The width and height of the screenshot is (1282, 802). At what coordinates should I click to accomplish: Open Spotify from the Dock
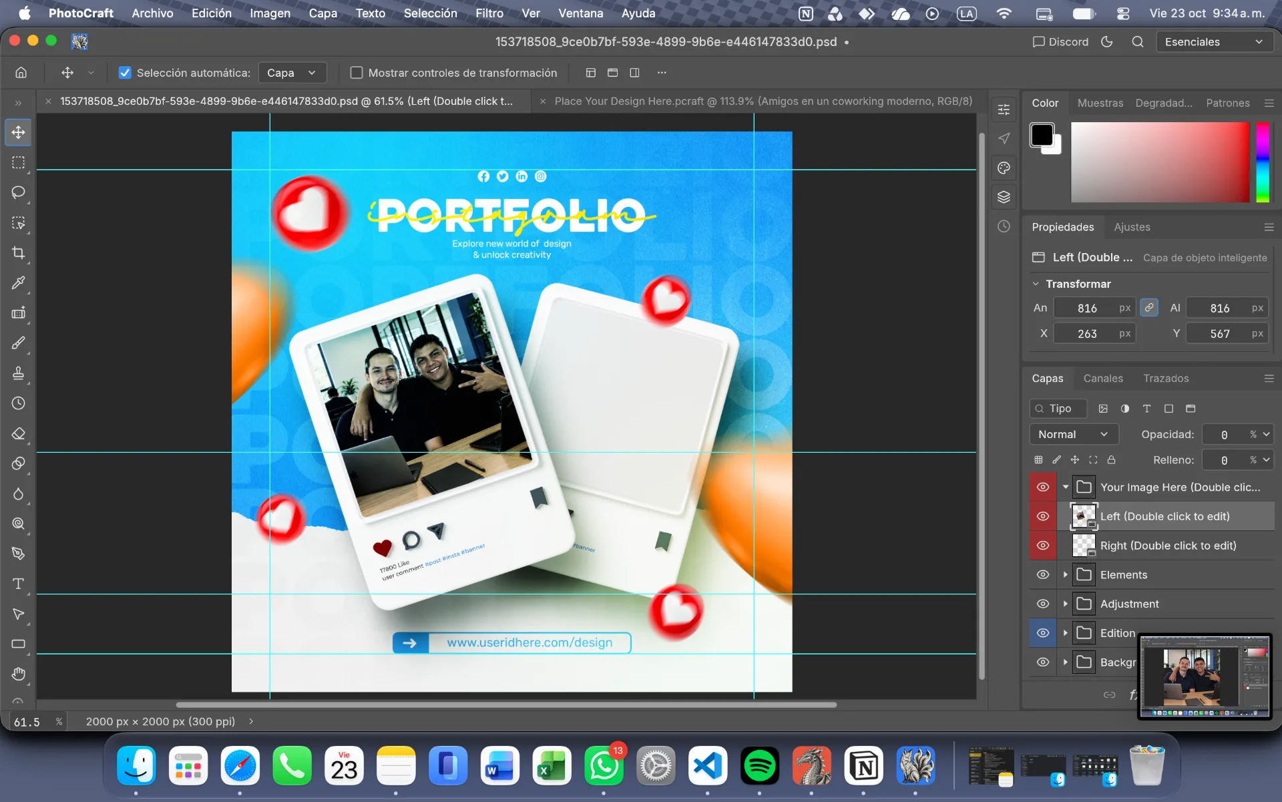click(x=760, y=766)
